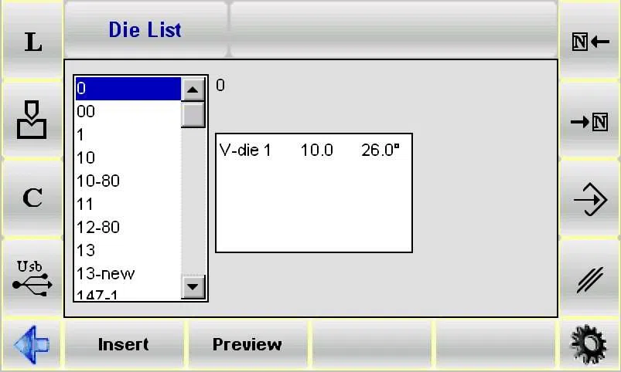Click the die list scroll down arrow
The width and height of the screenshot is (621, 372).
193,286
